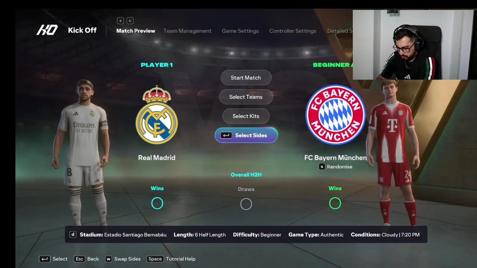The width and height of the screenshot is (477, 268).
Task: Click the Bayern player model in red kit
Action: click(393, 153)
